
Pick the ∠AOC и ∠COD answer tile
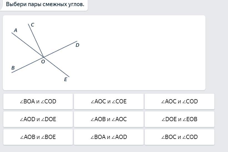click(x=179, y=101)
